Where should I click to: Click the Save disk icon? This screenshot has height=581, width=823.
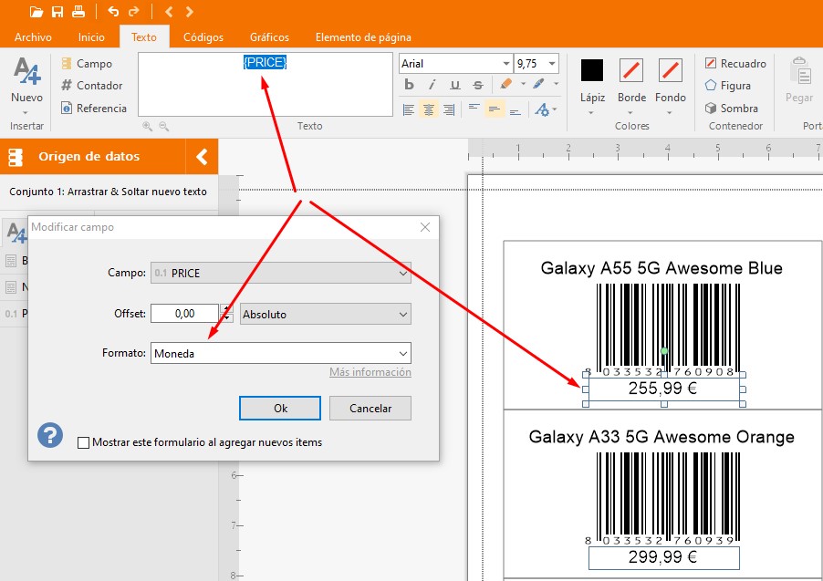pyautogui.click(x=57, y=12)
